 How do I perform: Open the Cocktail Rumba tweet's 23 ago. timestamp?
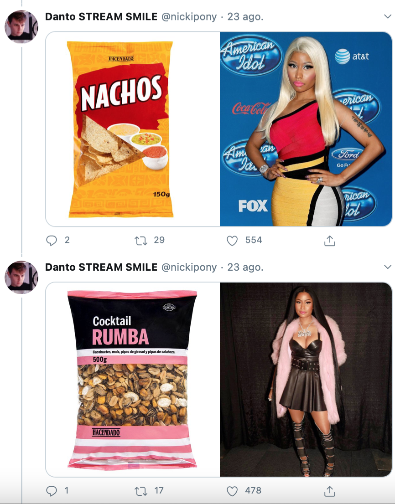coord(245,267)
